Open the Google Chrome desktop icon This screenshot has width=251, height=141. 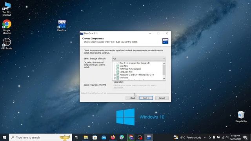point(7,27)
